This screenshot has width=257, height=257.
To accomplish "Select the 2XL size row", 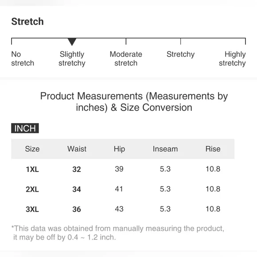I will 123,189.
